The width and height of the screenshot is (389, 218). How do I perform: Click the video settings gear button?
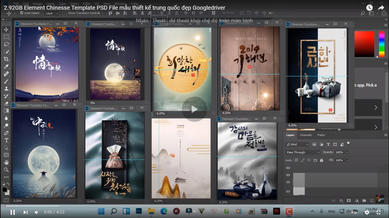(x=367, y=212)
